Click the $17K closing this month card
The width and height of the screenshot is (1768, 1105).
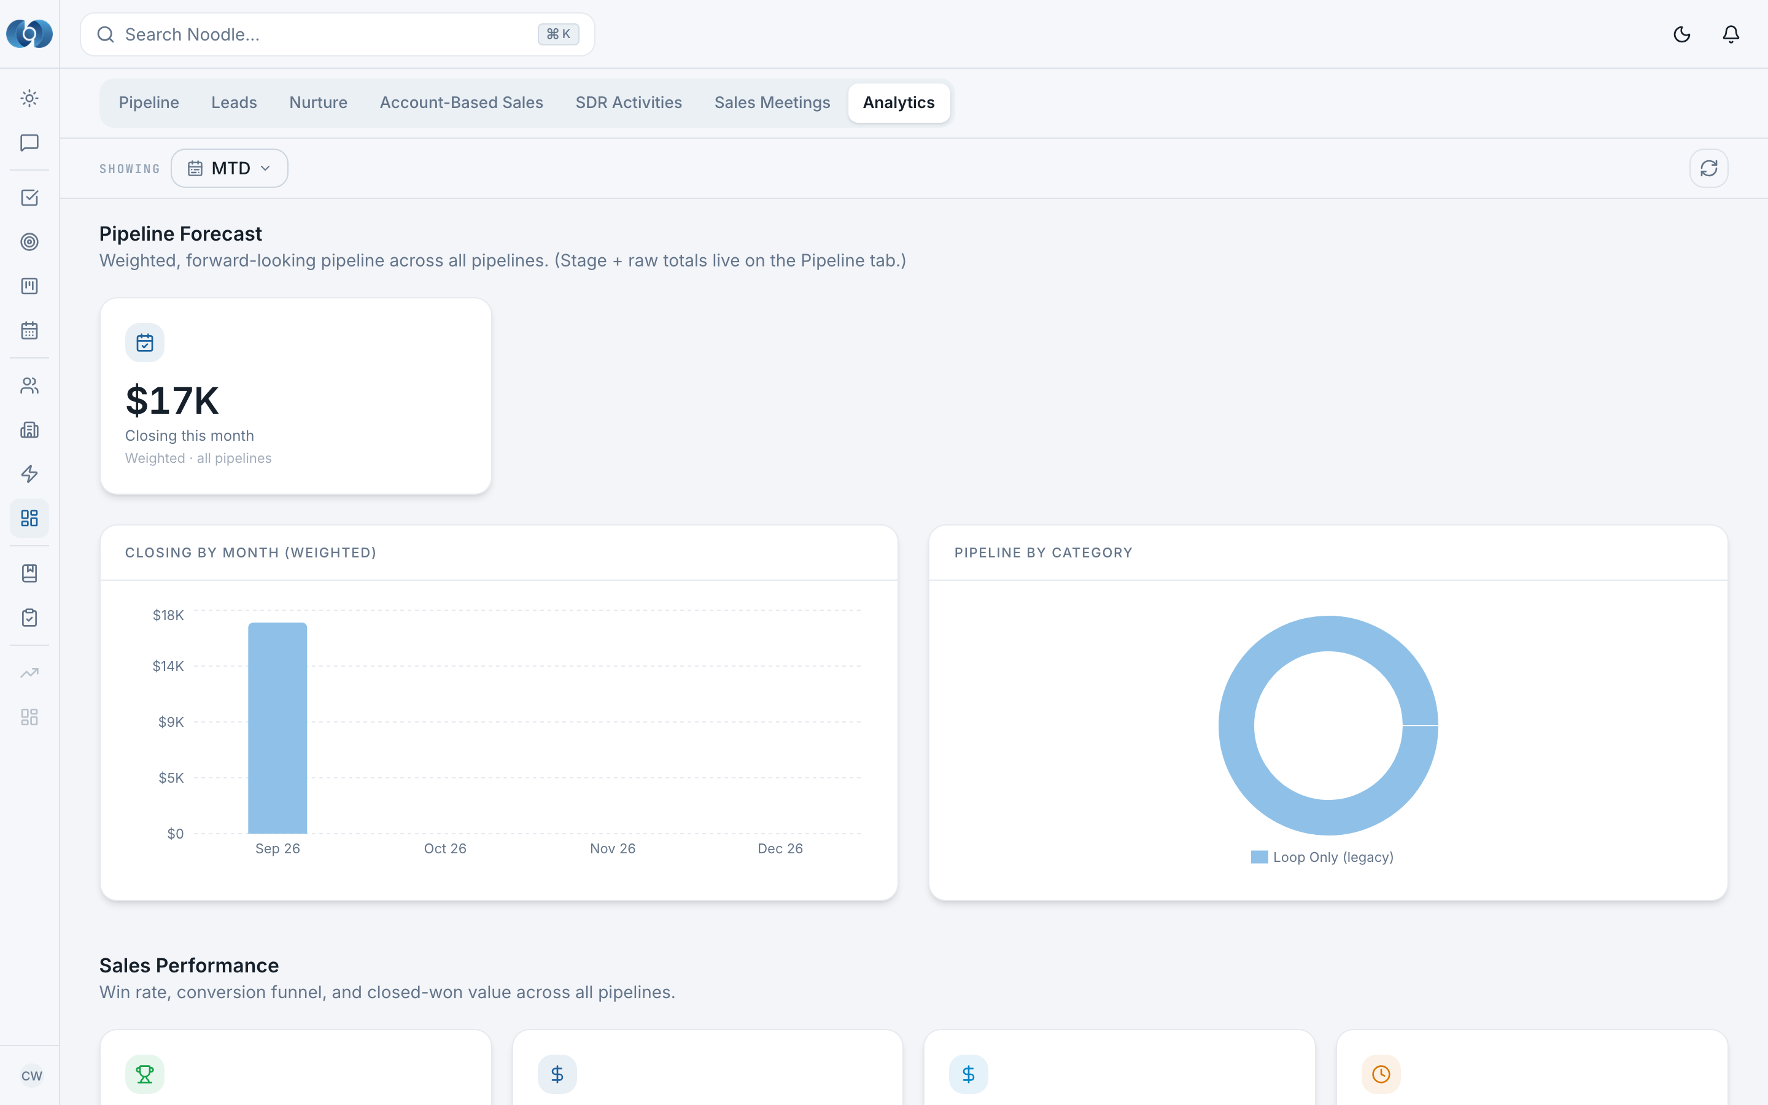click(x=296, y=396)
